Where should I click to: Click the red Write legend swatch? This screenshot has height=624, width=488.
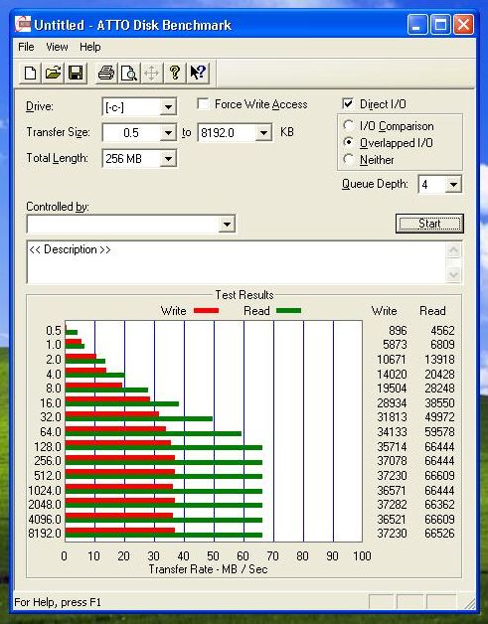(206, 311)
